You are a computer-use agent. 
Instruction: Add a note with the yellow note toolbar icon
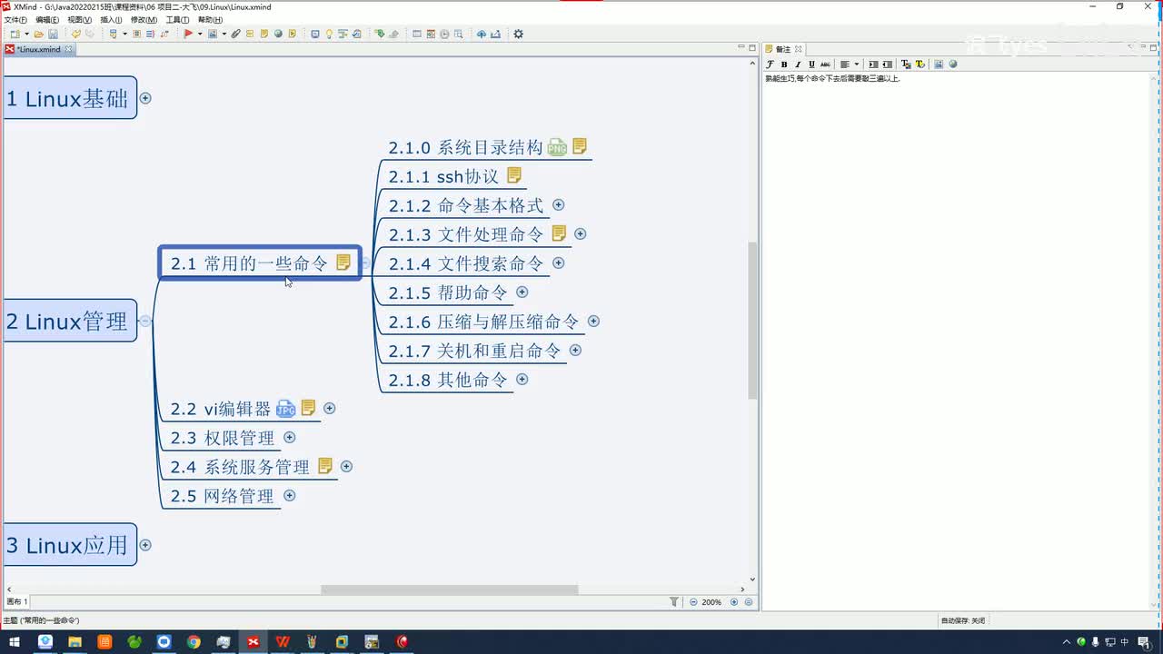(263, 35)
